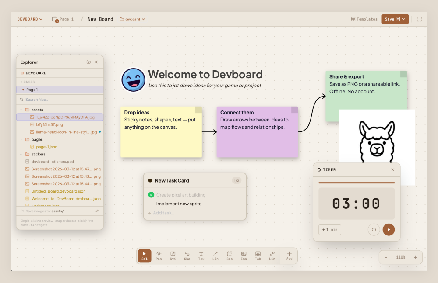
Task: Select the Sticky note tool
Action: (173, 255)
